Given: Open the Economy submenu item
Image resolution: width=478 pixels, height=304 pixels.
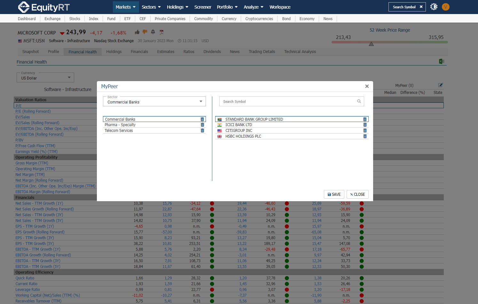Looking at the screenshot, I should 307,19.
